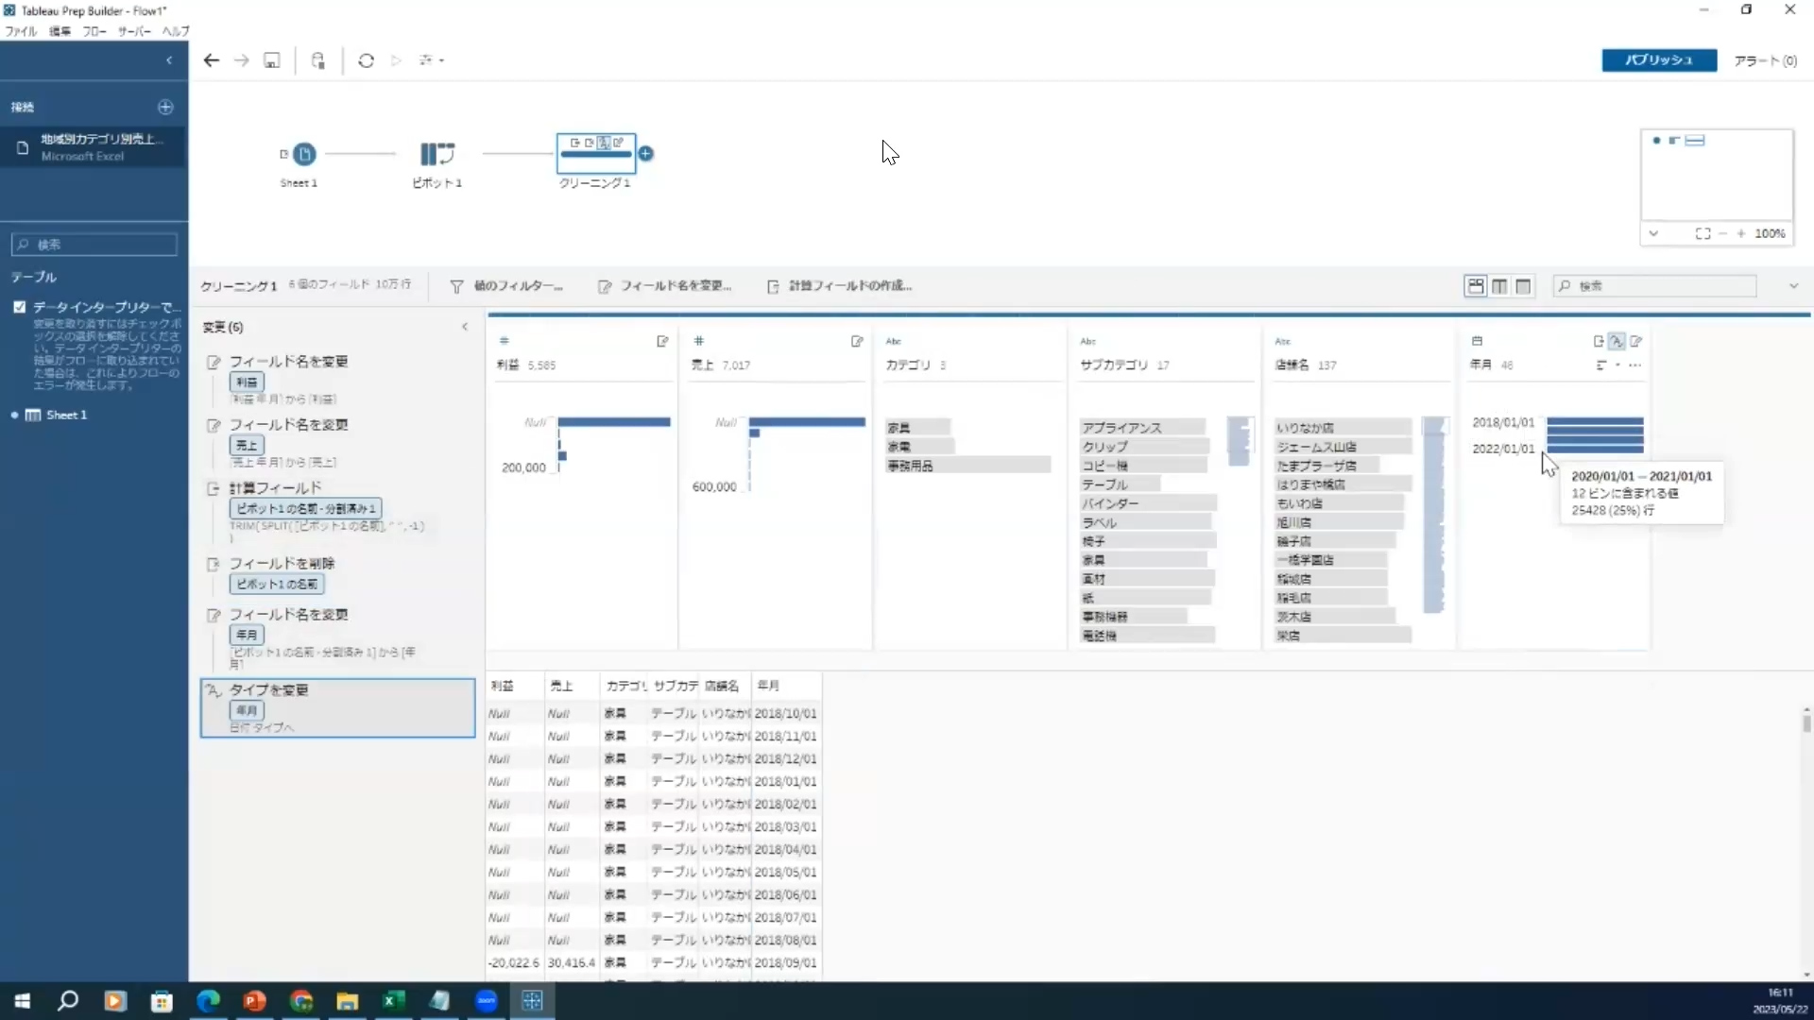Viewport: 1814px width, 1020px height.
Task: Click the calendar type icon on 年月 field
Action: [x=1477, y=341]
